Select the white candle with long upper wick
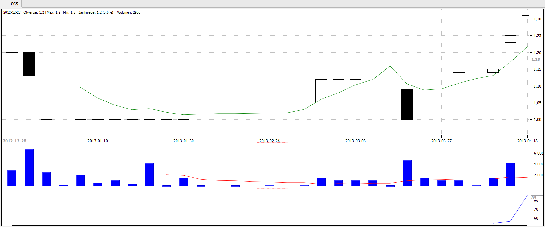 tap(149, 113)
